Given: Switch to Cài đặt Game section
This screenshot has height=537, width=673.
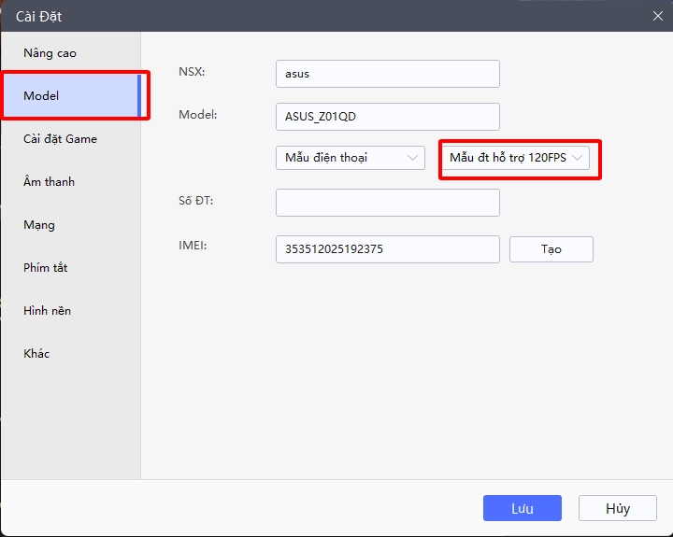Looking at the screenshot, I should (x=60, y=139).
